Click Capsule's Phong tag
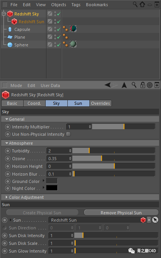 (65, 29)
